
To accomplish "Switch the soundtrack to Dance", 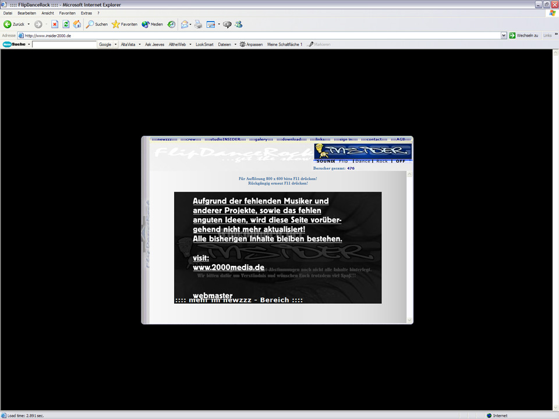I will pos(362,161).
